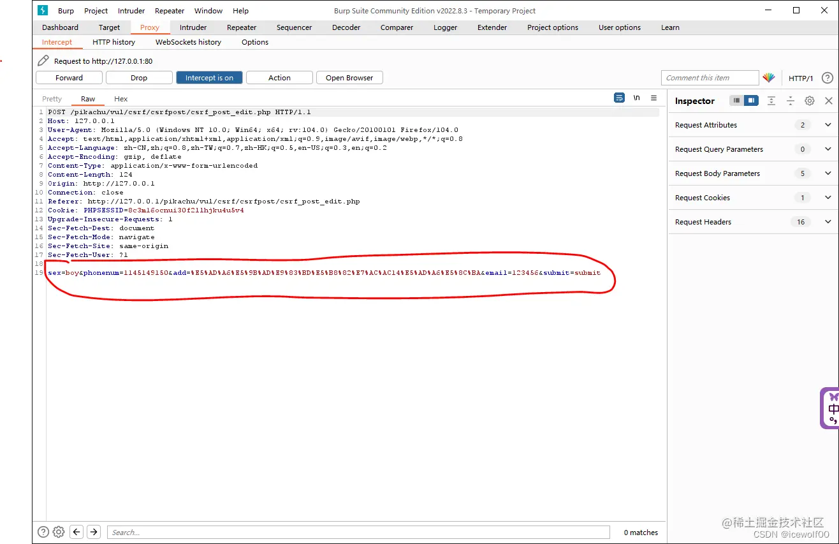Go to next search match arrow
Viewport: 839px width, 544px height.
pyautogui.click(x=94, y=532)
